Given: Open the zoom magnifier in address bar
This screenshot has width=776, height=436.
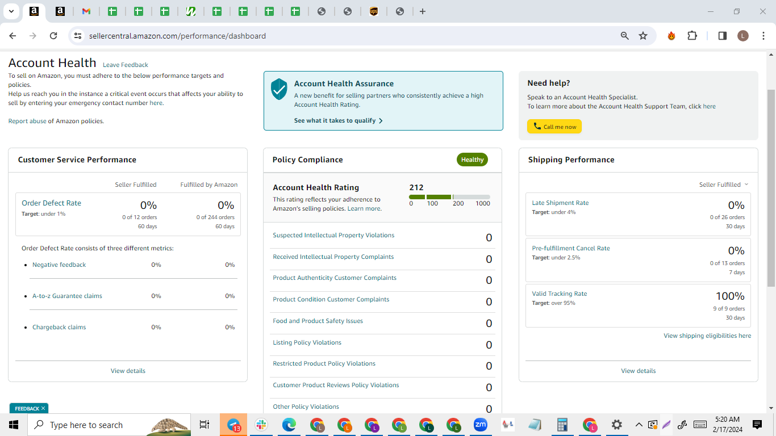Looking at the screenshot, I should click(x=625, y=36).
